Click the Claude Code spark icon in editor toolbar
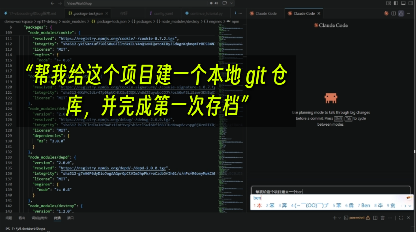This screenshot has height=232, width=416. pyautogui.click(x=386, y=13)
